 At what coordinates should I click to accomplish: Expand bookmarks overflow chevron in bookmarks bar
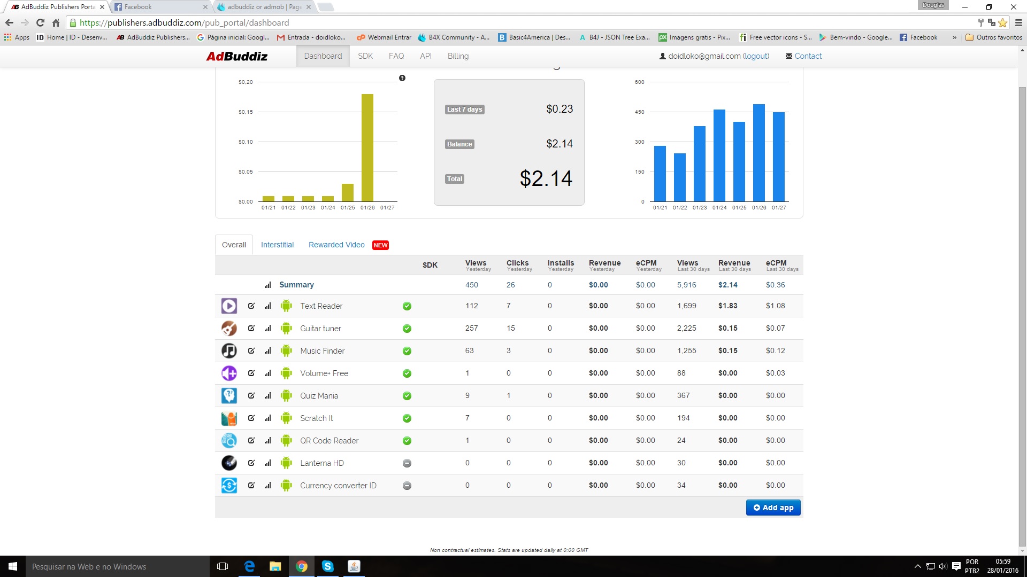[954, 37]
